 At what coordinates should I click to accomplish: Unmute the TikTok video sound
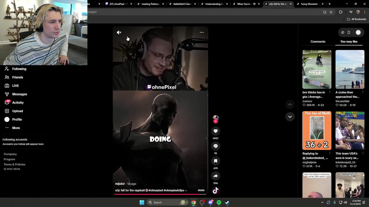[x=119, y=32]
